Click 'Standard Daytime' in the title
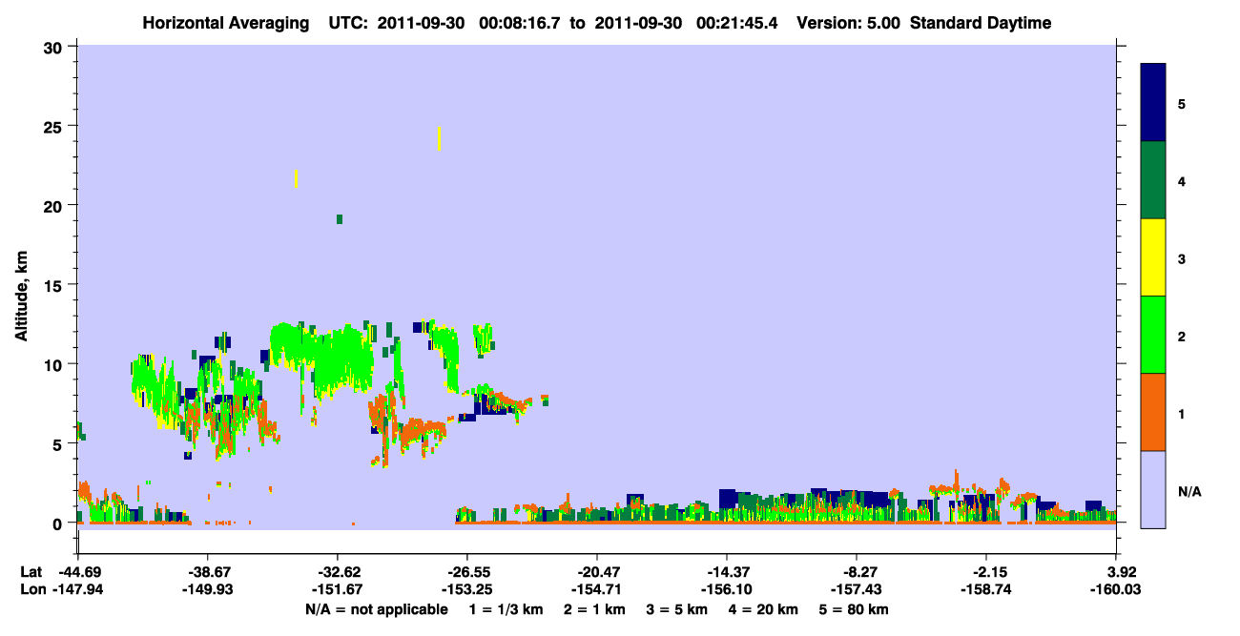The image size is (1240, 636). pos(981,23)
